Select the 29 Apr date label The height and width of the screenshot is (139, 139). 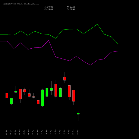click(11, 132)
